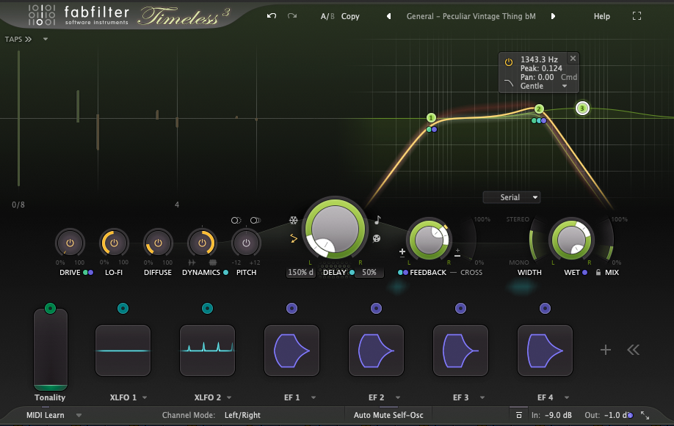Click the right icon above the PITCH knob
Image resolution: width=674 pixels, height=426 pixels.
coord(256,220)
